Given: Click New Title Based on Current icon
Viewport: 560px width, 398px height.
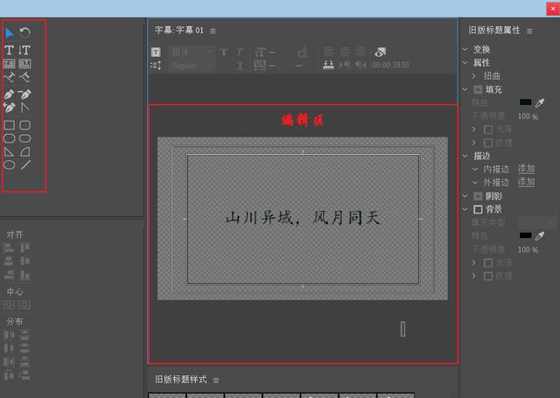Looking at the screenshot, I should point(156,52).
